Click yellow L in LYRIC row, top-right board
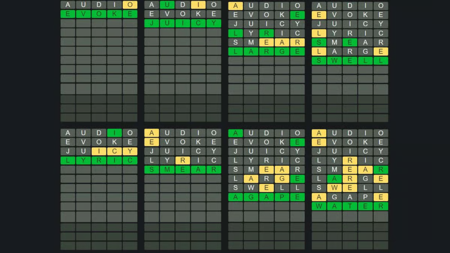Screen dimensions: 450x253 (x=319, y=33)
